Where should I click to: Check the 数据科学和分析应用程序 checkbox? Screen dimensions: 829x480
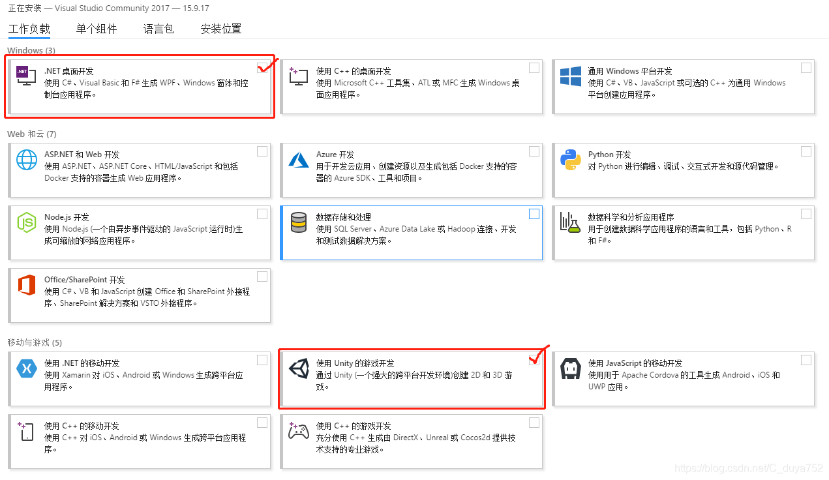(x=806, y=214)
